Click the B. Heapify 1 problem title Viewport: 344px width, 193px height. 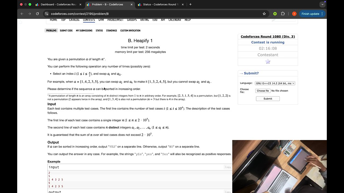(x=140, y=40)
